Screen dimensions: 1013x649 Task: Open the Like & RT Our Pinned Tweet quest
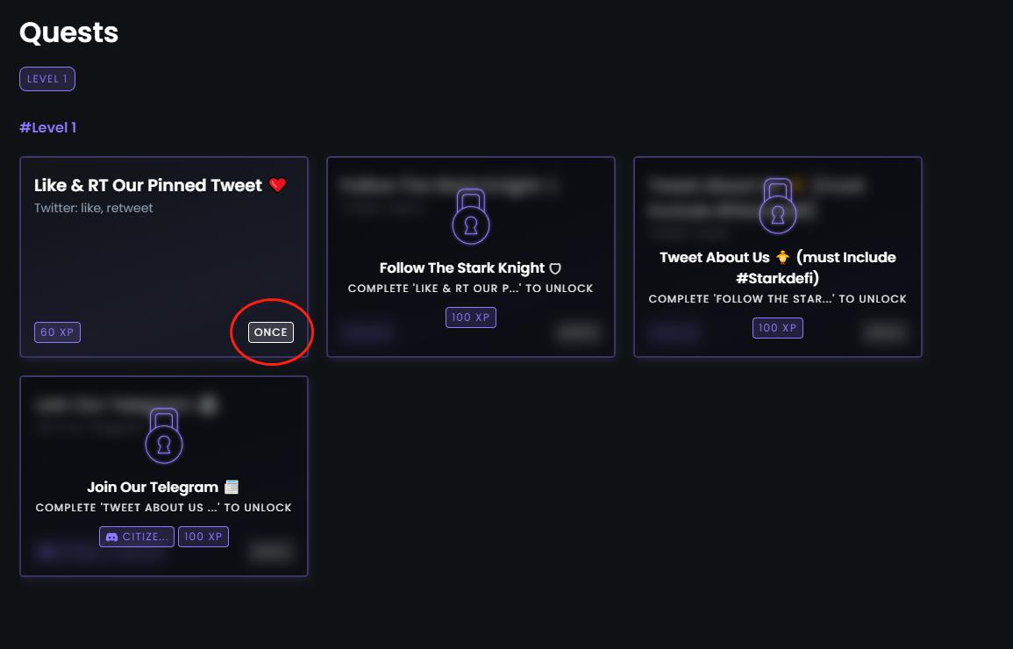click(148, 185)
